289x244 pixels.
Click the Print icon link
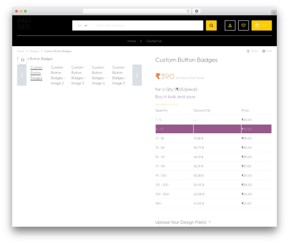(267, 51)
